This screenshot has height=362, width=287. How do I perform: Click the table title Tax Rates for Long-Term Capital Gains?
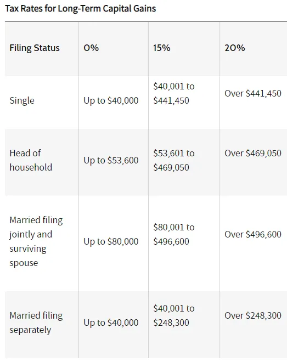[x=80, y=9]
